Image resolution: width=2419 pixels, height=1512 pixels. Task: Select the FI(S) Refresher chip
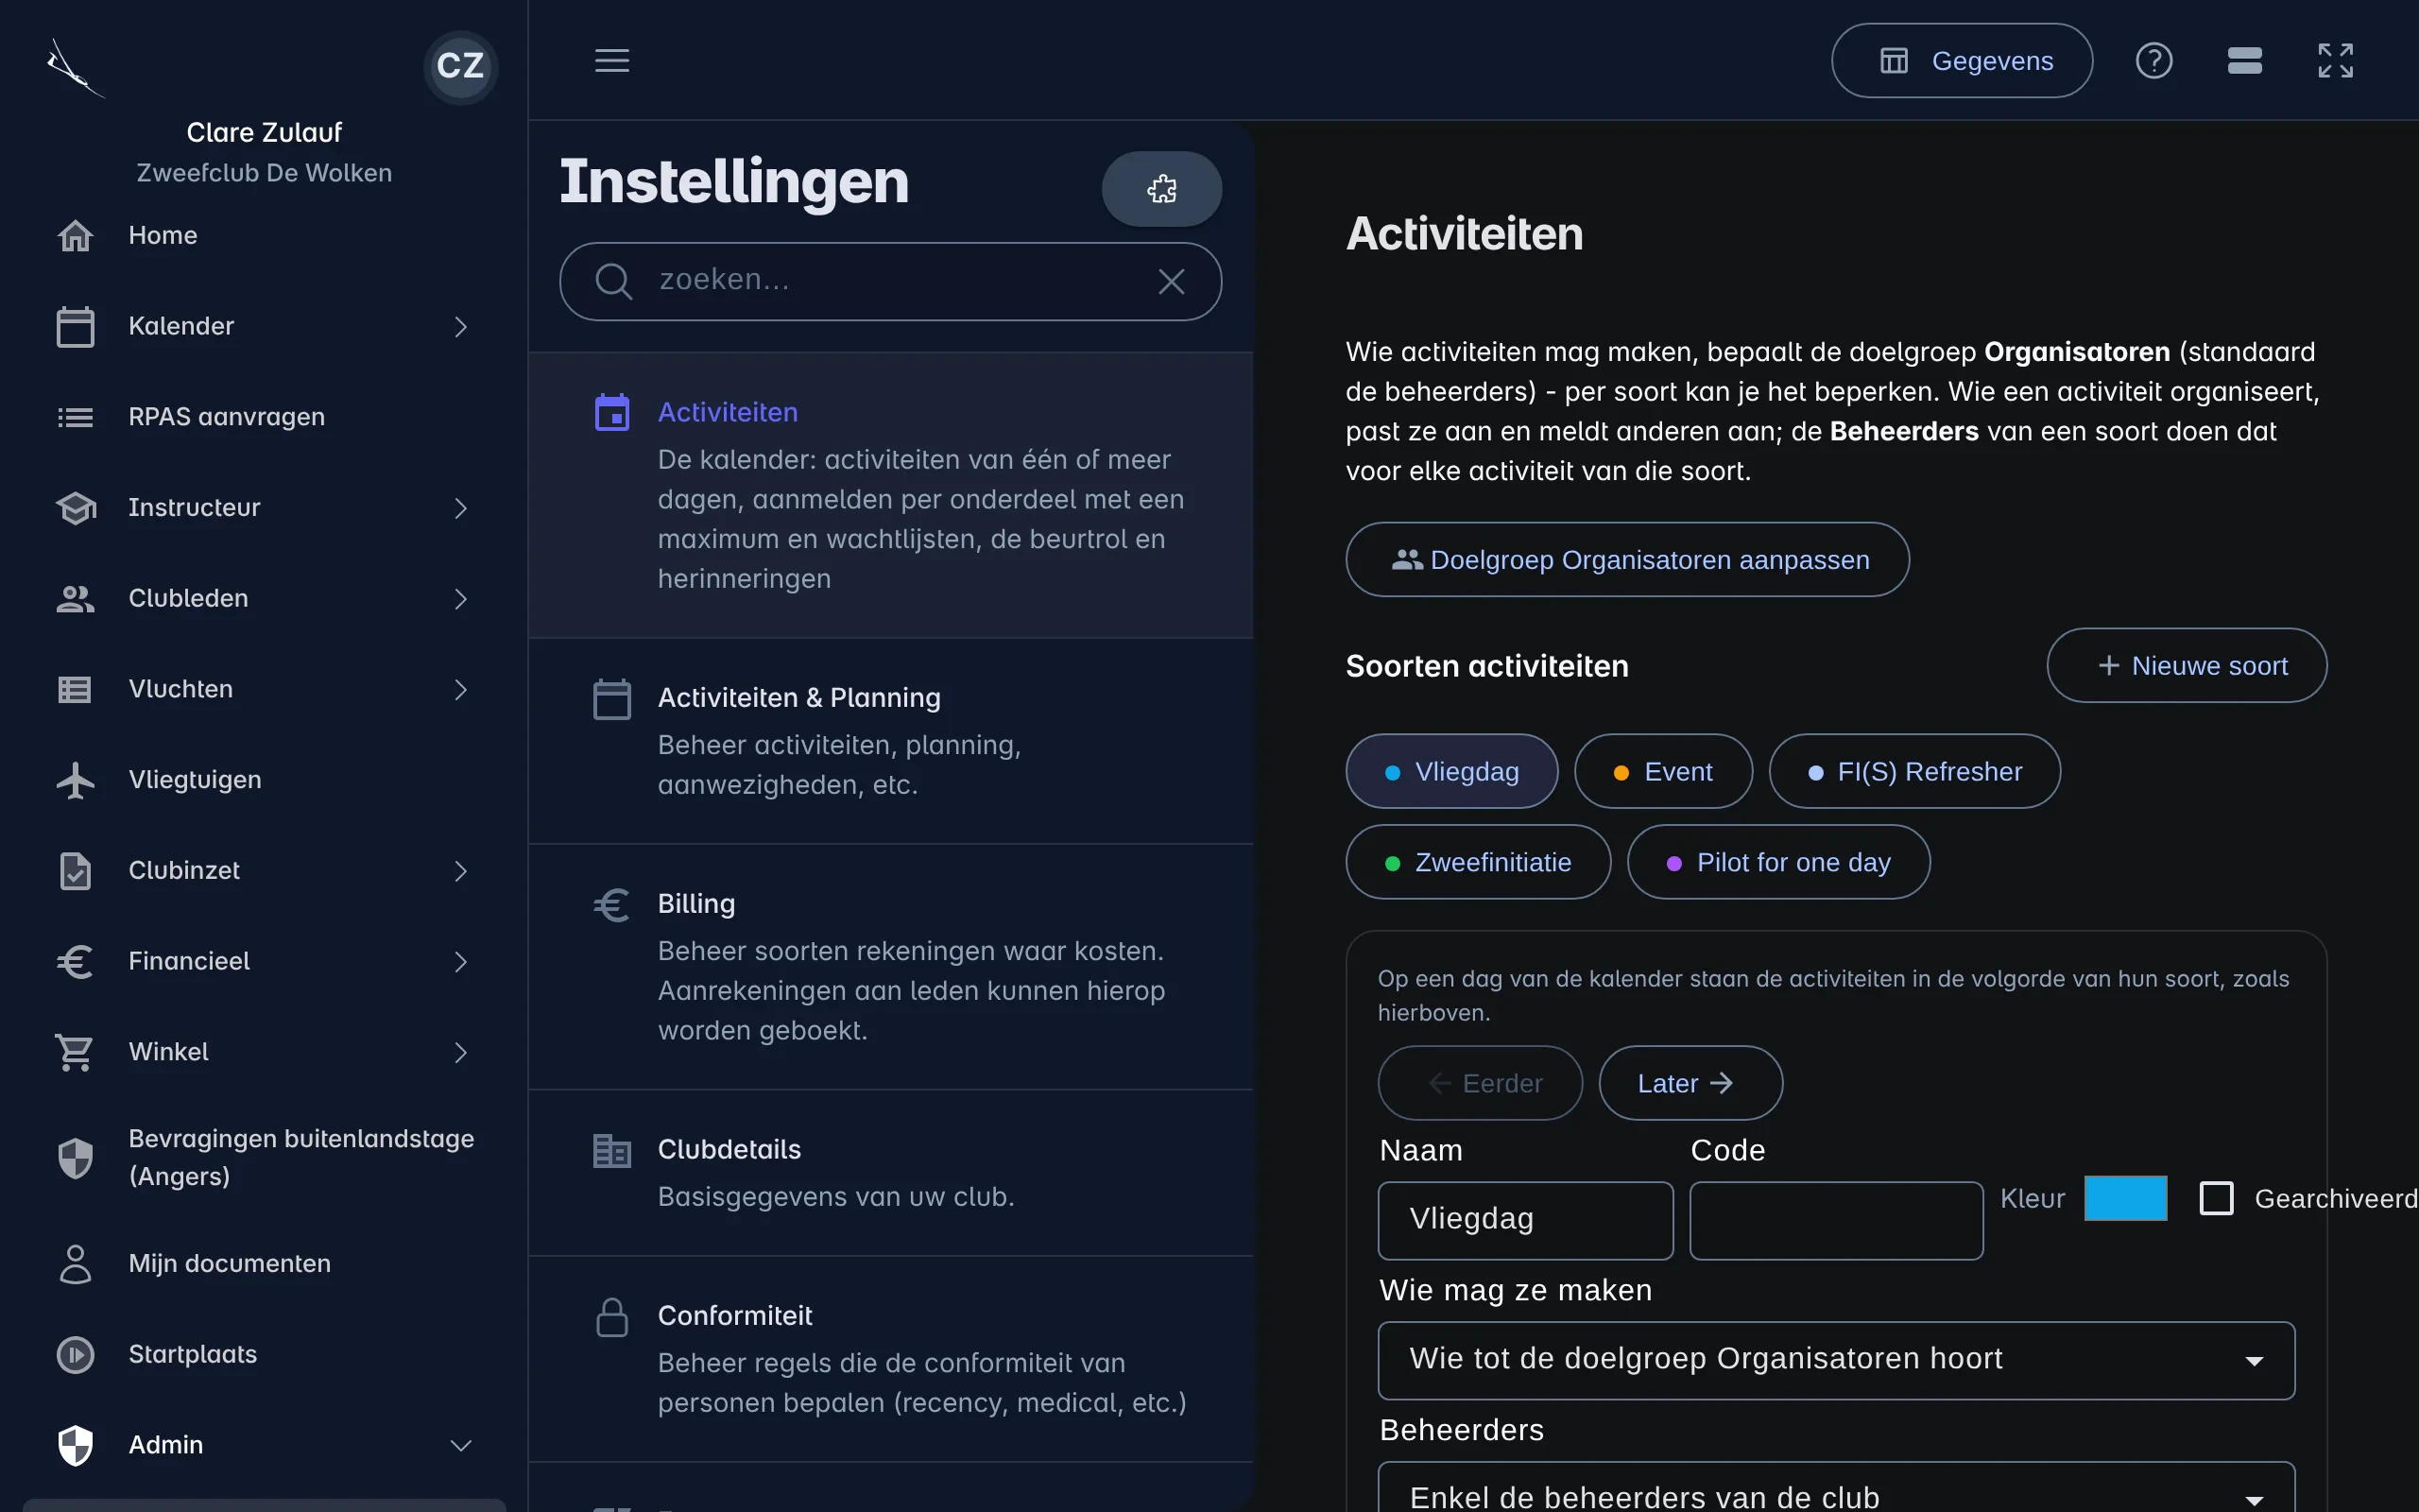(x=1914, y=771)
